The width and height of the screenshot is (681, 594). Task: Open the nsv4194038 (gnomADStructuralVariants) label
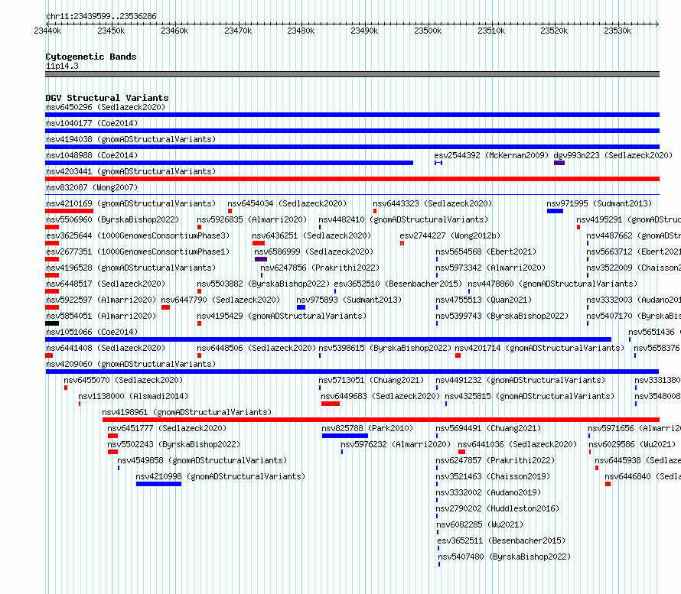point(131,139)
